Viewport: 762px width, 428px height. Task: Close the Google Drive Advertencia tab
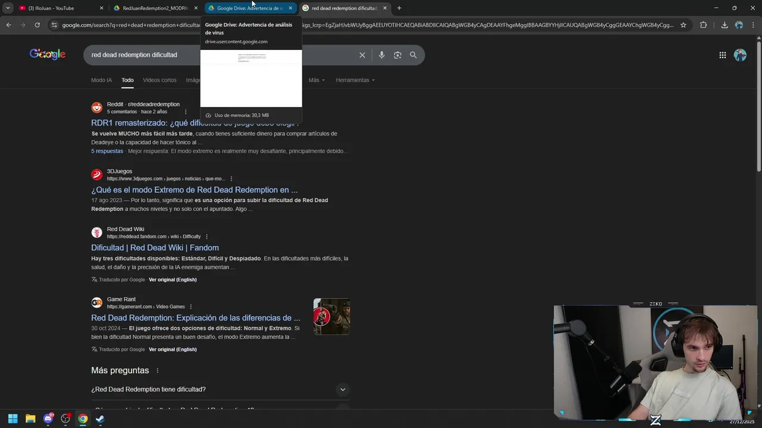[291, 8]
